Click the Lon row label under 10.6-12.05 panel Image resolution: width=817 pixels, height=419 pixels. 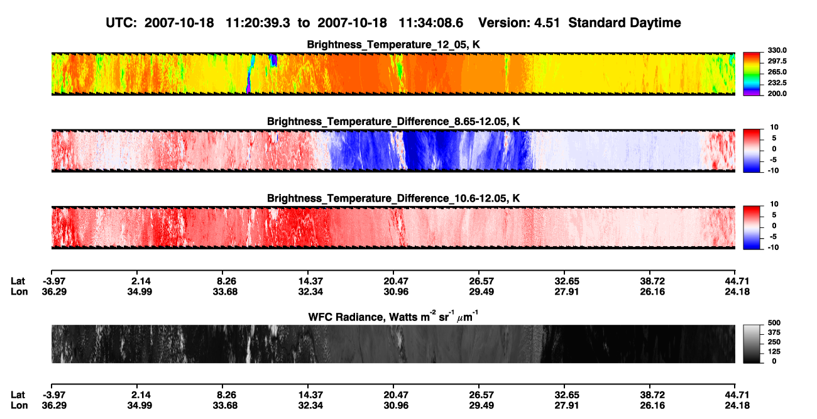tap(19, 291)
